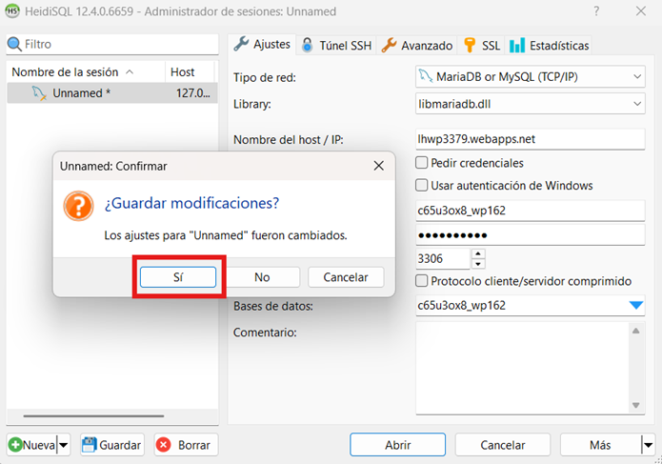Click the Bases de datos value c65u3ox8_wp162
The height and width of the screenshot is (464, 662).
(461, 305)
